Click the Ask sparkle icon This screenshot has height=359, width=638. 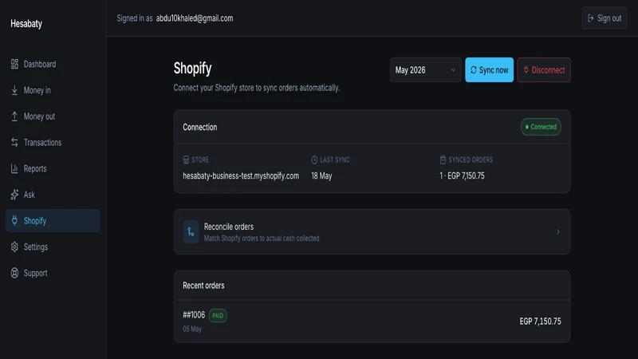tap(14, 195)
